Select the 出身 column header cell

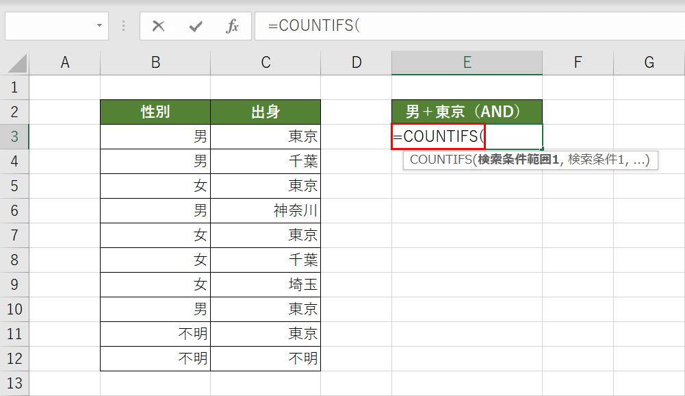click(266, 112)
